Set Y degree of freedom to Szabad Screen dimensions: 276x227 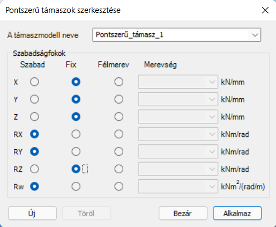(x=34, y=99)
